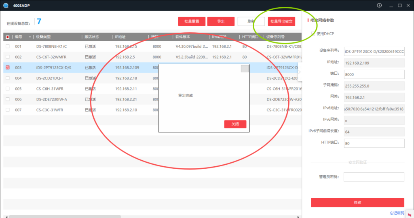Click the 批量重置 button
The image size is (414, 218).
point(192,21)
